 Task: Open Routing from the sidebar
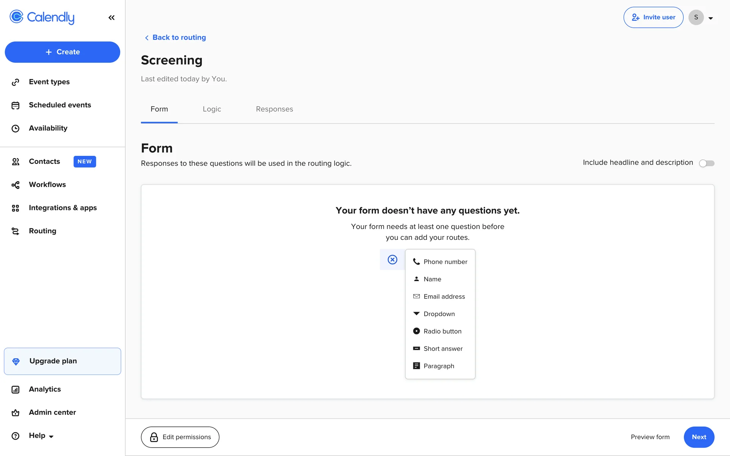[x=42, y=231]
